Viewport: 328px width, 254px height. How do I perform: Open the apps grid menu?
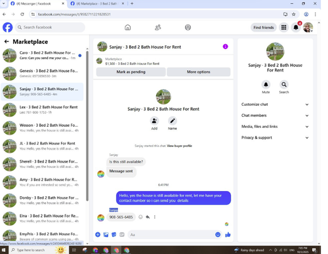[x=283, y=28]
